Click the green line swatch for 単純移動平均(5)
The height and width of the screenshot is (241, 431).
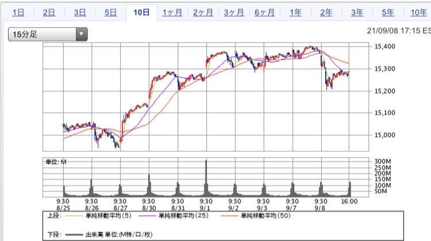click(x=74, y=216)
